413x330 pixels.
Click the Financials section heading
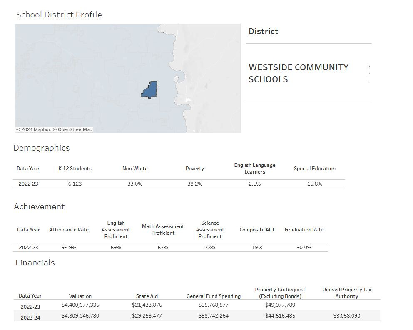(35, 263)
